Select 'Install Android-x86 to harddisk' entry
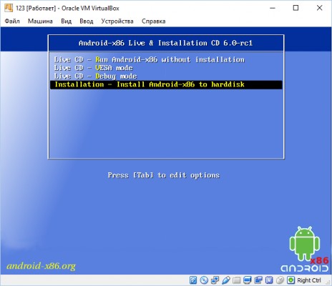Viewport: 332px width, 286px height. pos(166,84)
